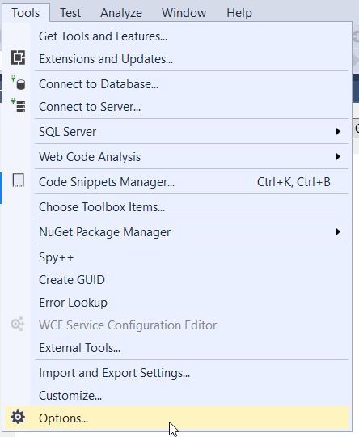The image size is (359, 437).
Task: Expand the Web Code Analysis submenu arrow
Action: 338,157
